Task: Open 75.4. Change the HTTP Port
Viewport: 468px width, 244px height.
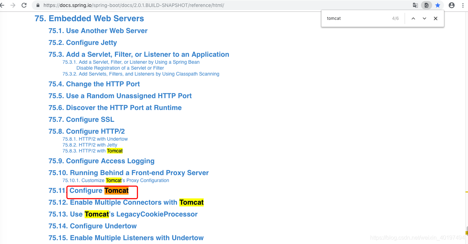Action: pos(94,84)
